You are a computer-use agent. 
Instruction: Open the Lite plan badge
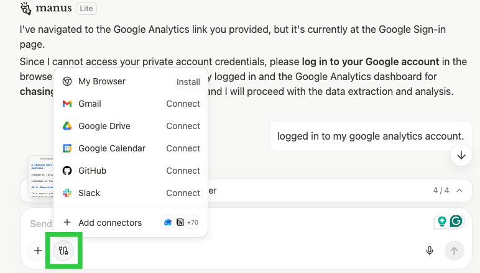coord(86,9)
